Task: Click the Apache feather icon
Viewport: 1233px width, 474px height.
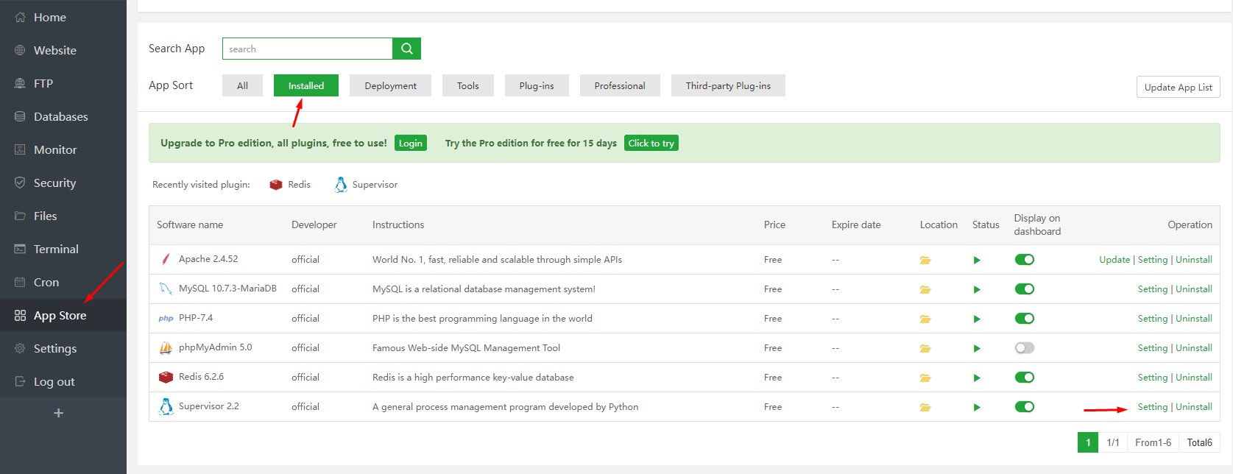Action: 166,259
